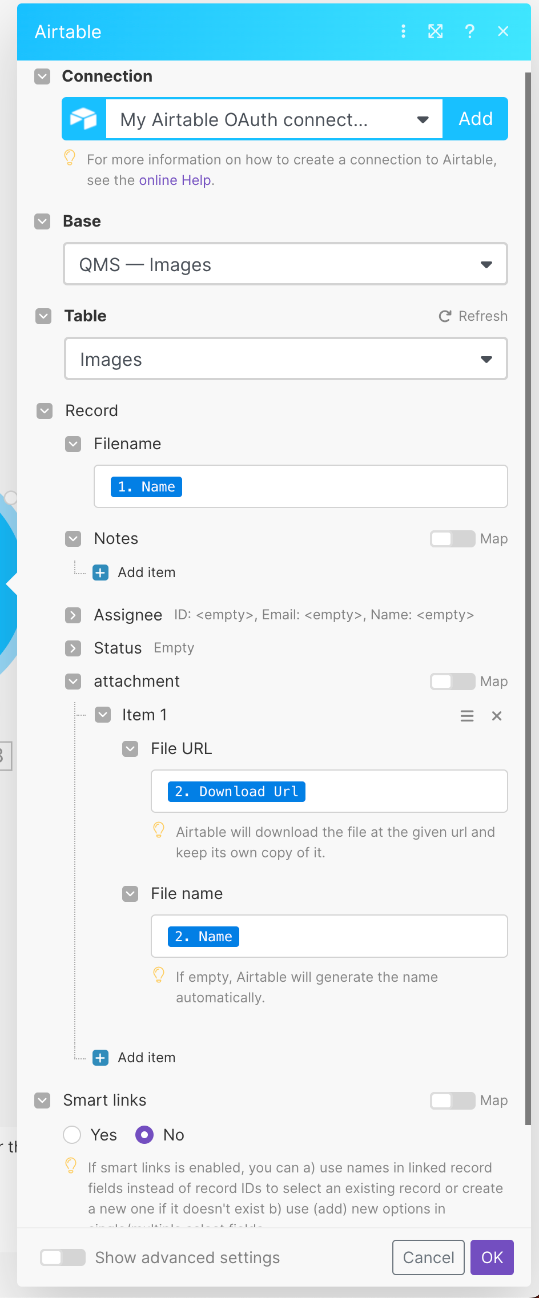This screenshot has width=539, height=1298.
Task: Open the Table dropdown Images
Action: pyautogui.click(x=286, y=359)
